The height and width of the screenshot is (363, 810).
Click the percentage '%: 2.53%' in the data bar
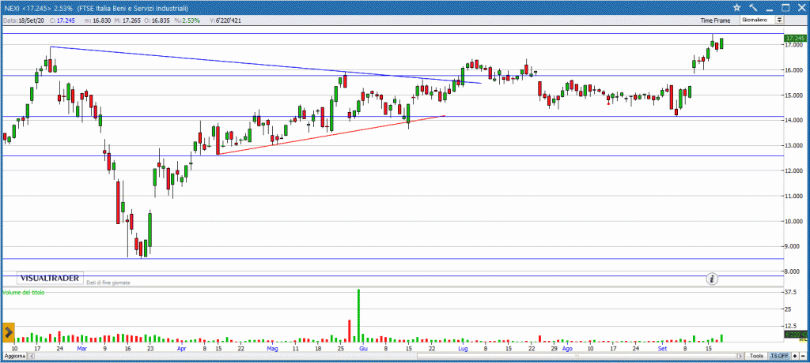click(187, 21)
